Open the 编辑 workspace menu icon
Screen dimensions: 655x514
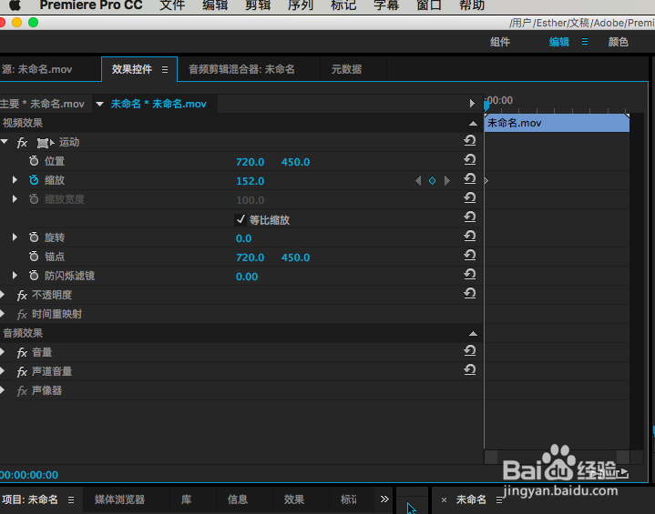tap(585, 42)
